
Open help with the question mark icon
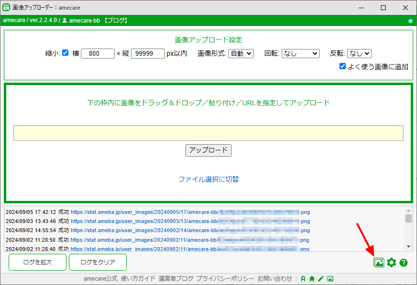pyautogui.click(x=404, y=263)
